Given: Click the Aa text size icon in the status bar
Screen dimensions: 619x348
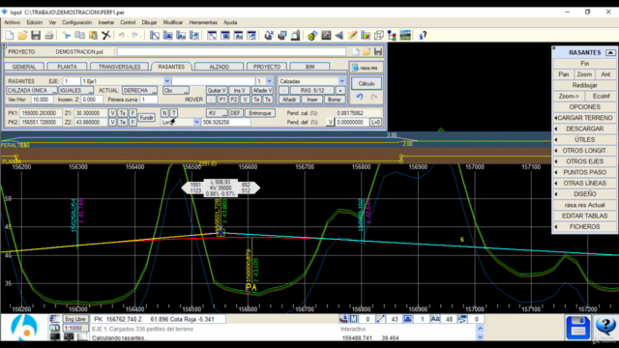Looking at the screenshot, I should [x=435, y=319].
